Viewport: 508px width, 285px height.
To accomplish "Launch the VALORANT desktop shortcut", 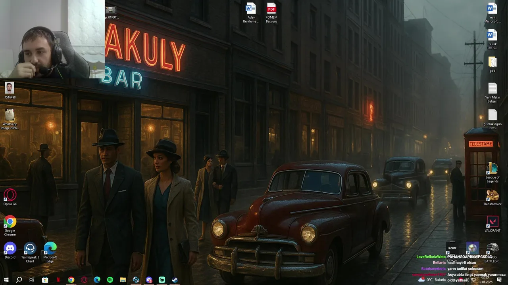I will click(492, 224).
